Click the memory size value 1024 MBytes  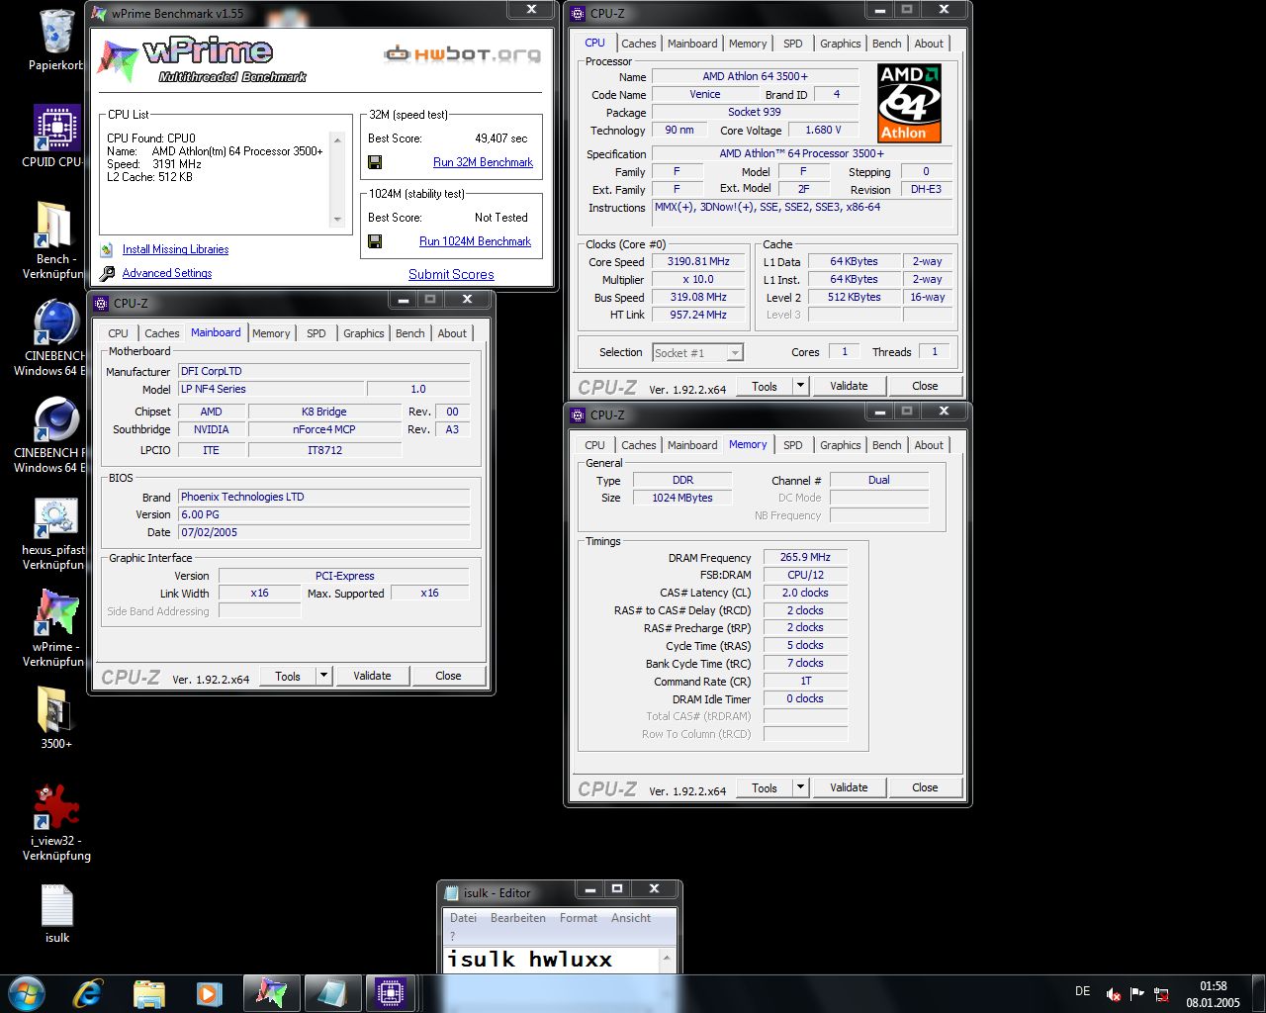[x=682, y=498]
